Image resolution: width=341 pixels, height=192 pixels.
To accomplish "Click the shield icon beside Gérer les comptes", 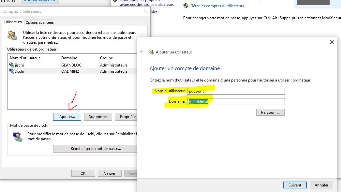I will [x=186, y=6].
